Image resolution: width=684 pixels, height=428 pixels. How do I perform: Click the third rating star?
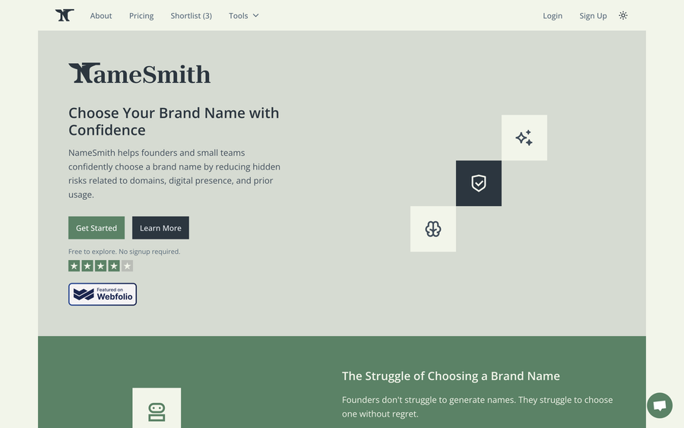pyautogui.click(x=101, y=266)
